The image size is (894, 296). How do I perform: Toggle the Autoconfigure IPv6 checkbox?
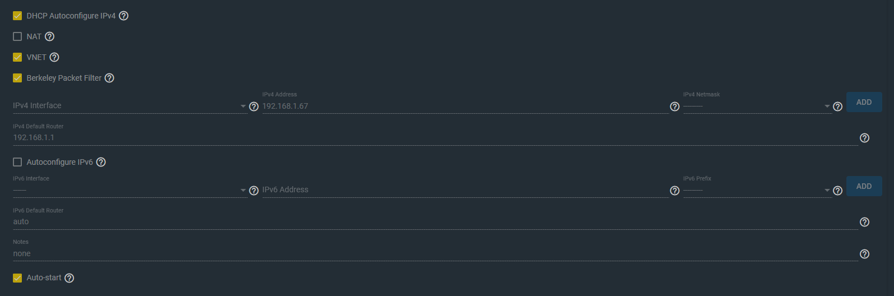(17, 162)
